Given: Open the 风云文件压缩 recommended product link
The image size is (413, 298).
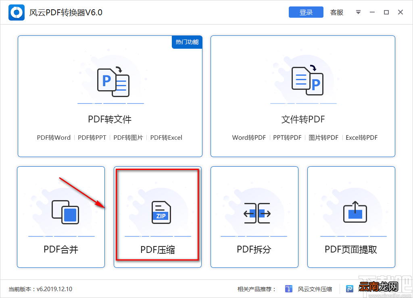Looking at the screenshot, I should click(315, 289).
